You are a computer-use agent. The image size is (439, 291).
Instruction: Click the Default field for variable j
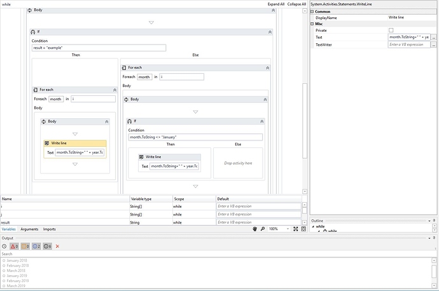coord(259,214)
